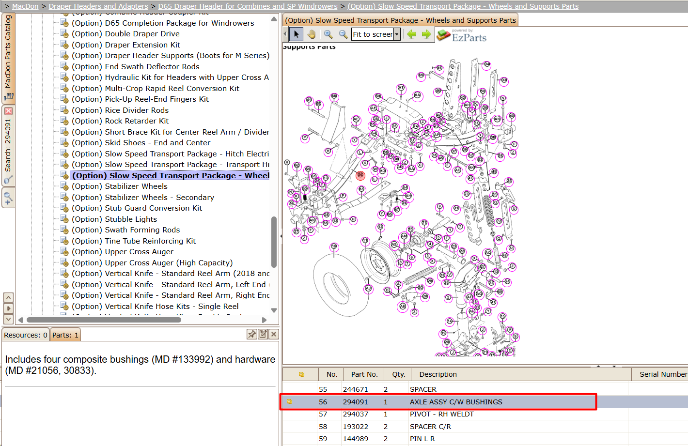
Task: Open the Fit to screen zoom dropdown
Action: click(397, 34)
